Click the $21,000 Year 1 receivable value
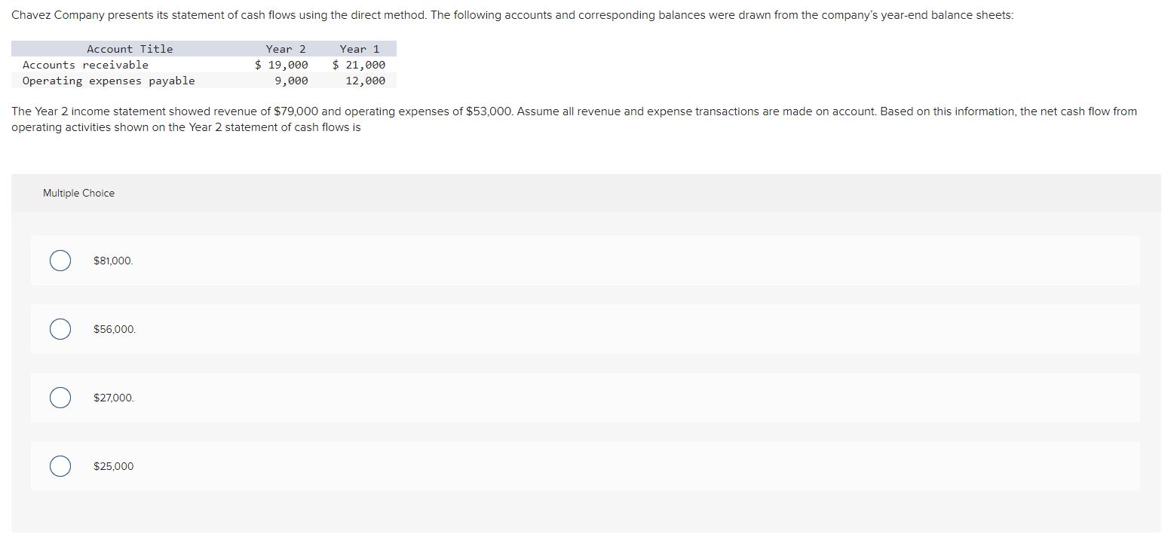This screenshot has height=552, width=1174. point(358,64)
